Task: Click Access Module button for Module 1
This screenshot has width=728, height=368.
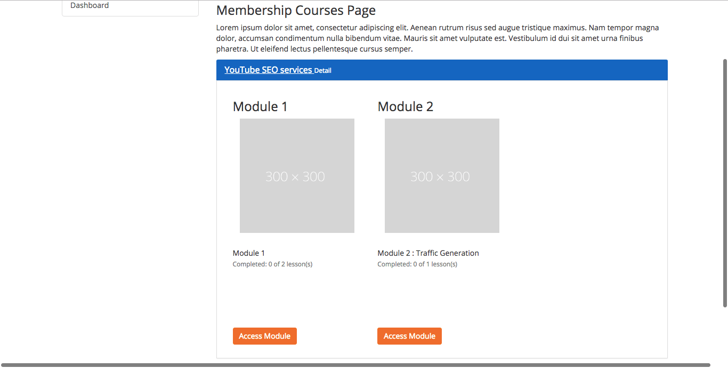Action: [265, 336]
